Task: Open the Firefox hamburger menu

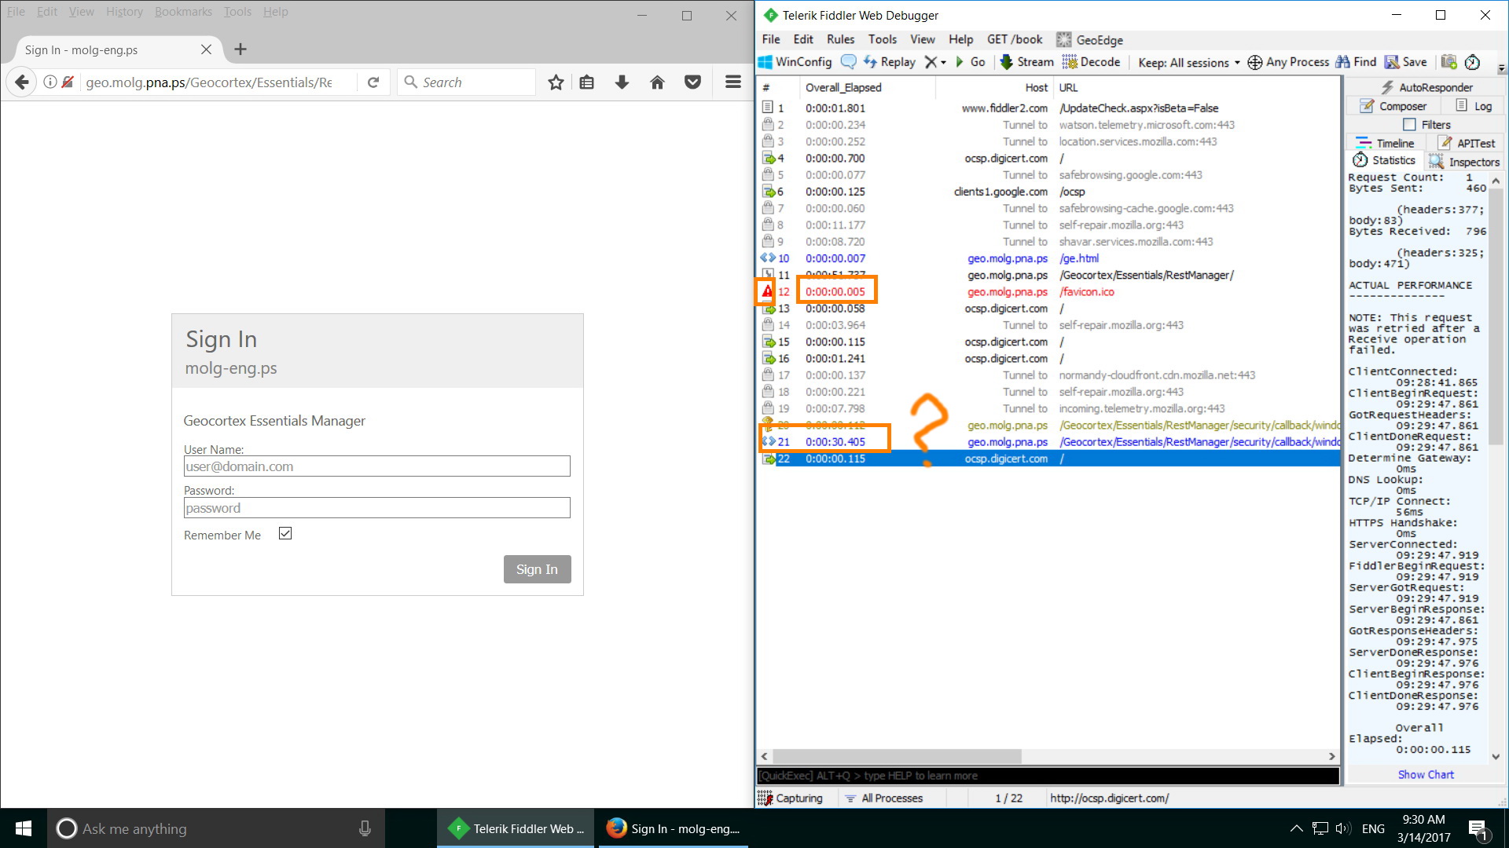Action: point(732,82)
